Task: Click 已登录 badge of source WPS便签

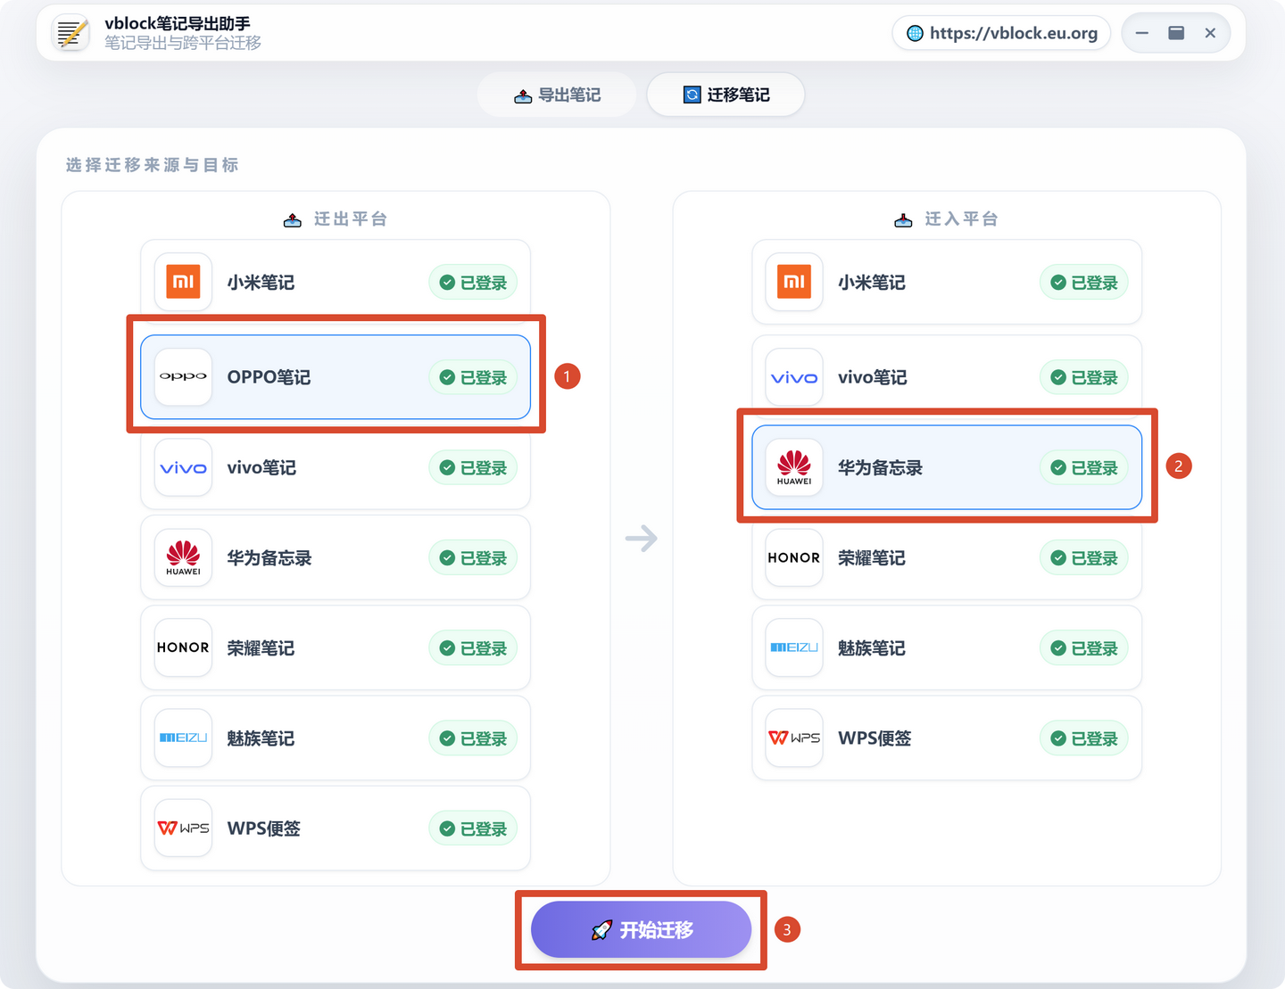Action: (473, 828)
